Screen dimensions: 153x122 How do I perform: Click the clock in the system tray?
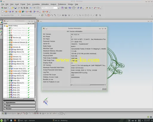click(147, 121)
